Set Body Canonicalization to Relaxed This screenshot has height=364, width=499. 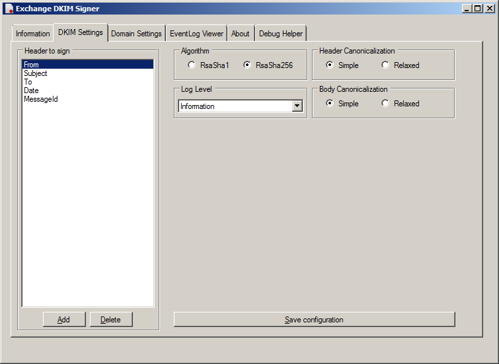pos(401,104)
